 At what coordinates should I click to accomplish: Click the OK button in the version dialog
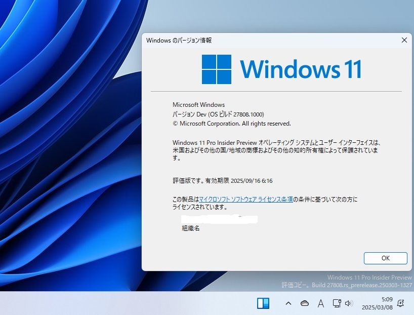(385, 258)
